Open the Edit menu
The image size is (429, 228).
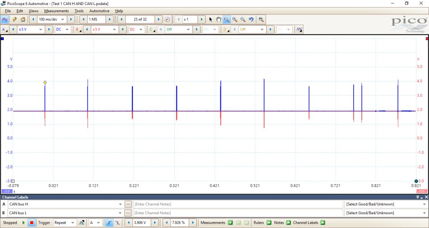click(x=20, y=11)
